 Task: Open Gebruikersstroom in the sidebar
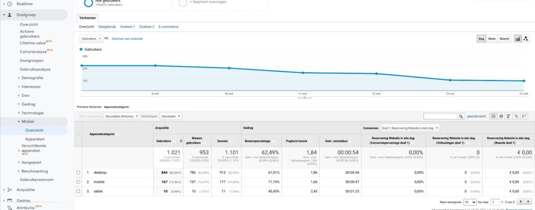(37, 180)
